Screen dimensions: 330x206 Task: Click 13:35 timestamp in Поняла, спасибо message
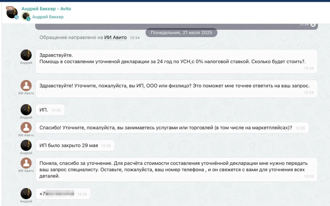tap(309, 176)
